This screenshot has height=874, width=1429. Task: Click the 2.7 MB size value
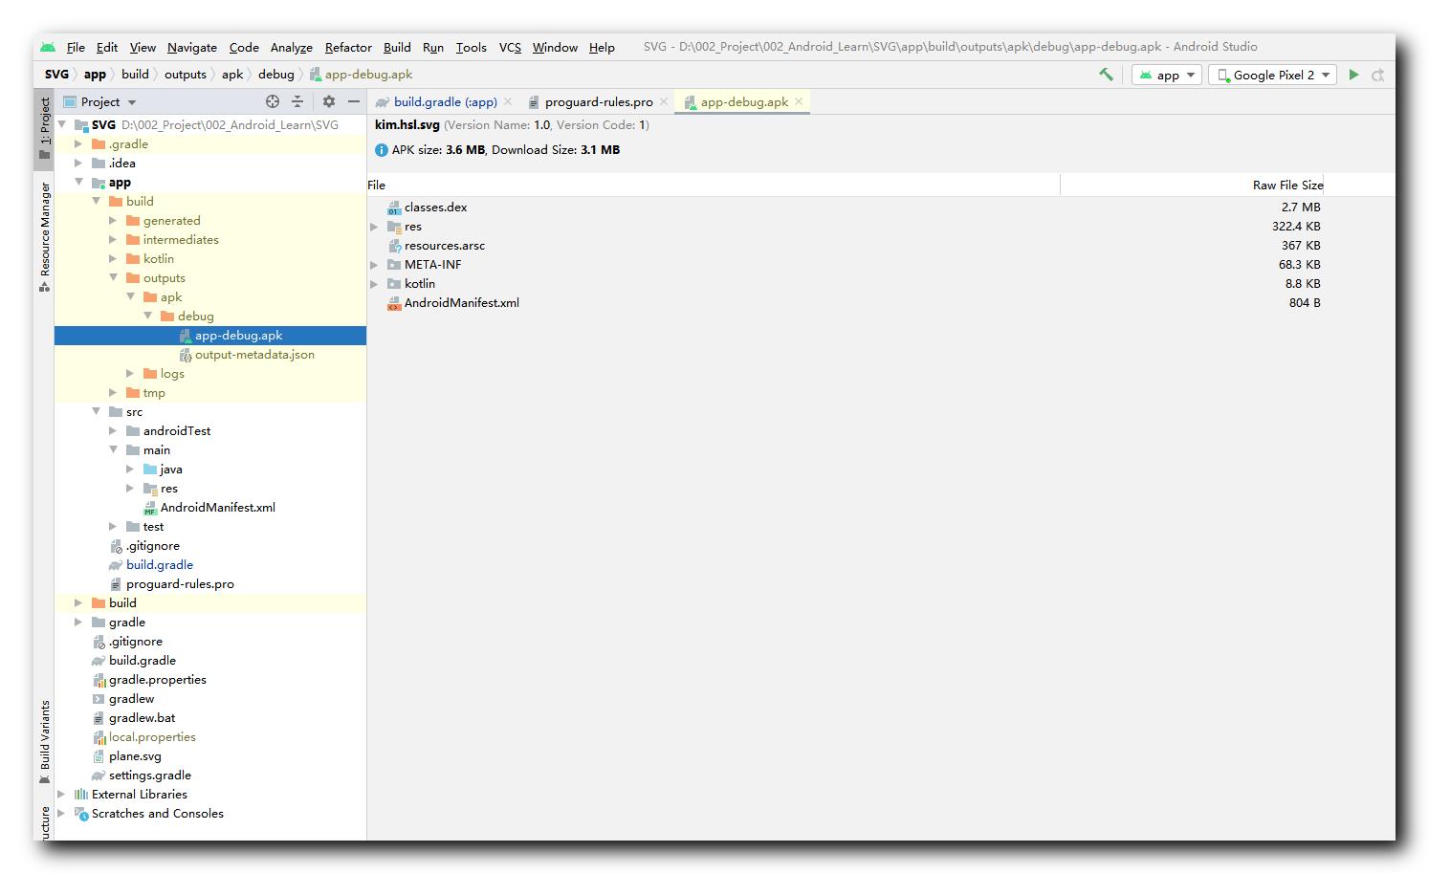tap(1301, 208)
